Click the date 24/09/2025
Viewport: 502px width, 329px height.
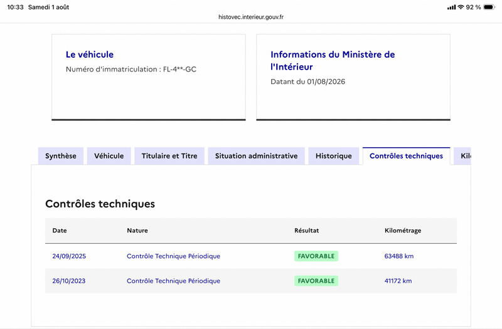point(69,256)
